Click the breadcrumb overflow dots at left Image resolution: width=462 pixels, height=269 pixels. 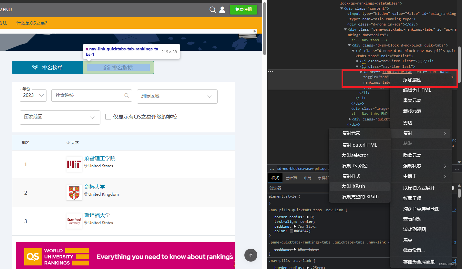click(x=272, y=169)
